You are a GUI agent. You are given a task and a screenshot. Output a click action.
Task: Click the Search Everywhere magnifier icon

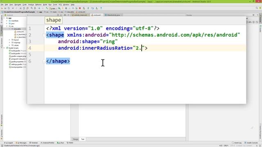[257, 8]
